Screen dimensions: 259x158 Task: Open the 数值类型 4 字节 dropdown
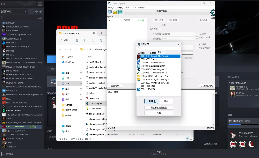click(178, 38)
